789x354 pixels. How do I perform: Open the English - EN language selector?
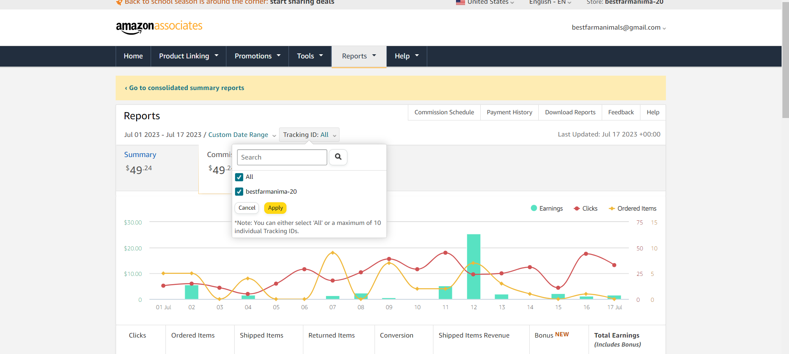point(550,2)
